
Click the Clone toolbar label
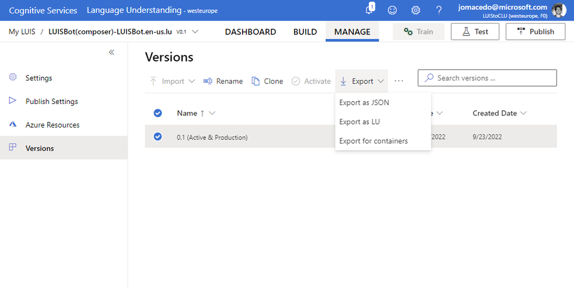273,82
